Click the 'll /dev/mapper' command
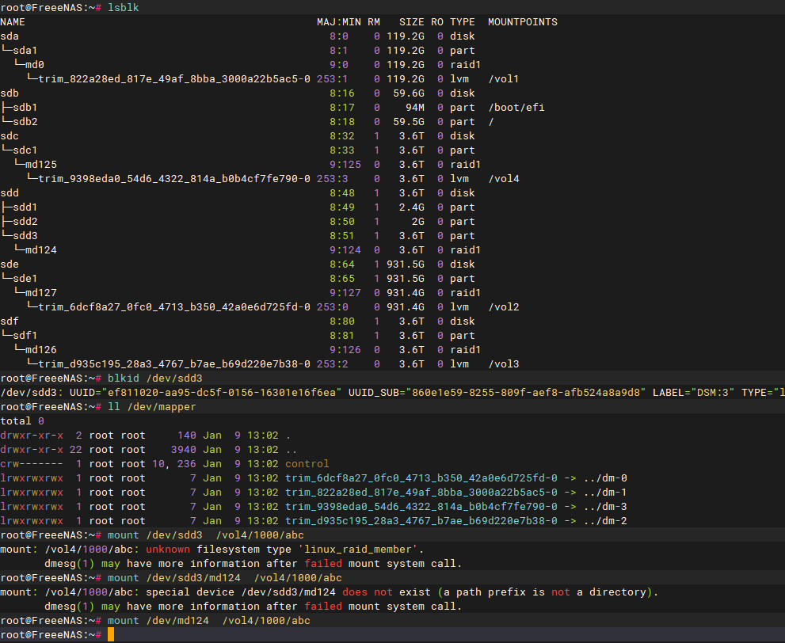The image size is (785, 643). pyautogui.click(x=152, y=407)
